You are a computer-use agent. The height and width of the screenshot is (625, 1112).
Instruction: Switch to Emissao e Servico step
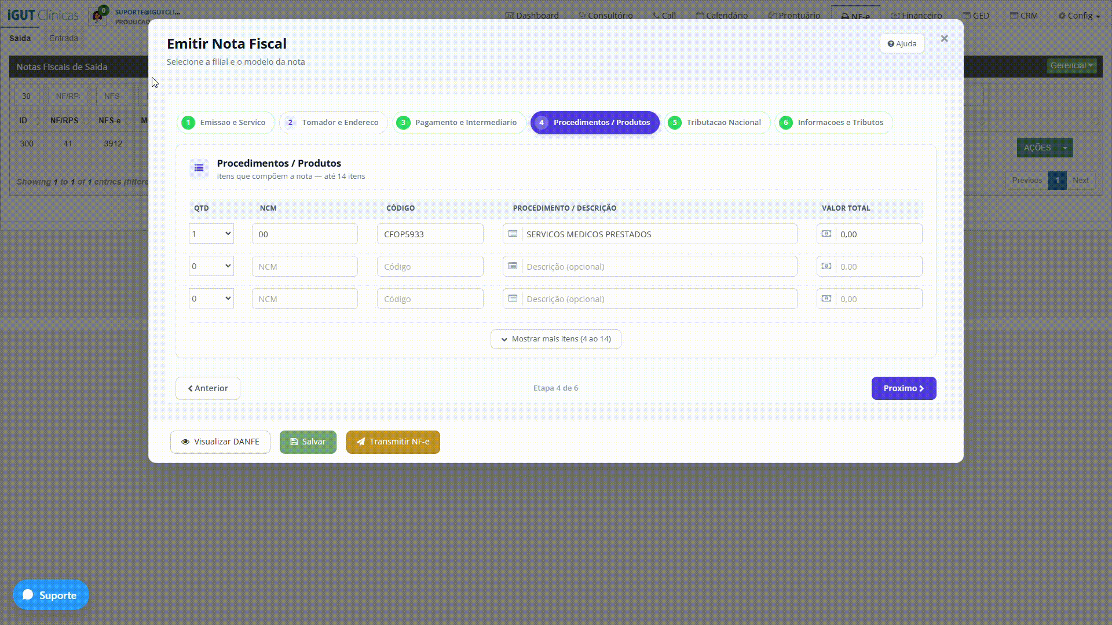pyautogui.click(x=226, y=122)
